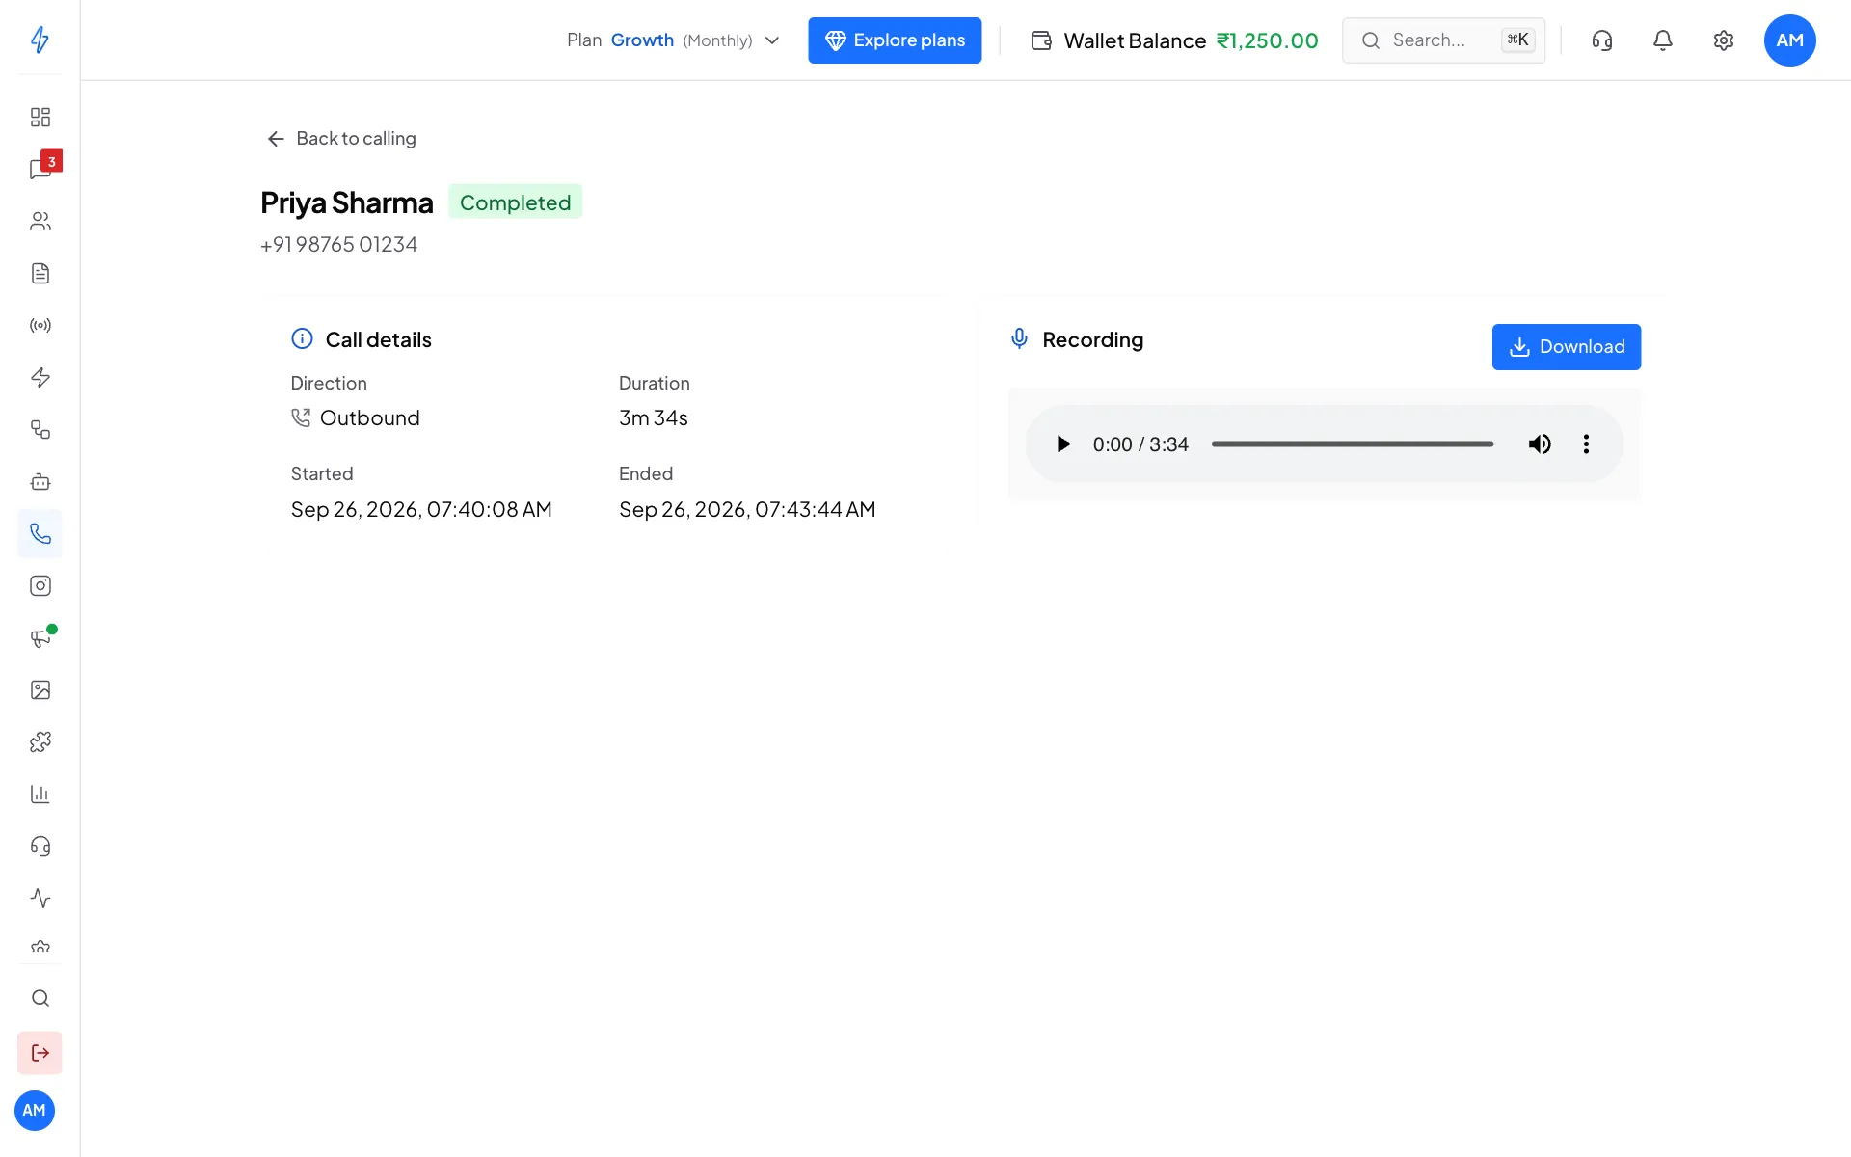Open the megaphone campaigns icon
The image size is (1851, 1157).
coord(40,638)
